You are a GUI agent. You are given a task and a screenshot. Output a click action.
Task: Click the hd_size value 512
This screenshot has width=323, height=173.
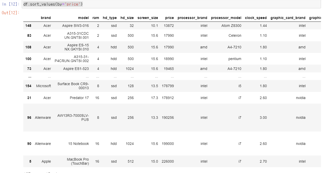131,161
